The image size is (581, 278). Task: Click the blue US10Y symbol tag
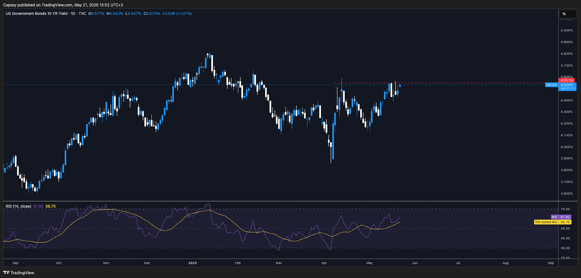551,85
